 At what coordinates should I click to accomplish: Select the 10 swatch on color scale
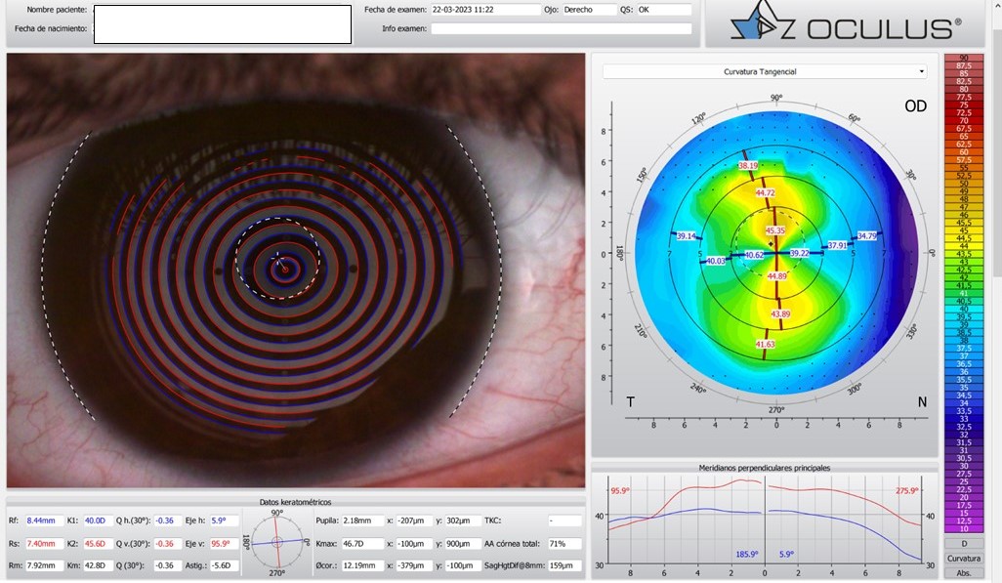tap(963, 528)
